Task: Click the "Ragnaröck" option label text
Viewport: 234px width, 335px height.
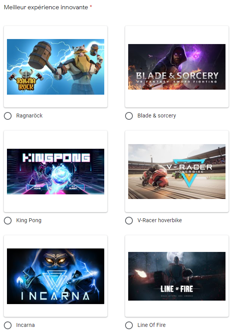Action: 29,116
